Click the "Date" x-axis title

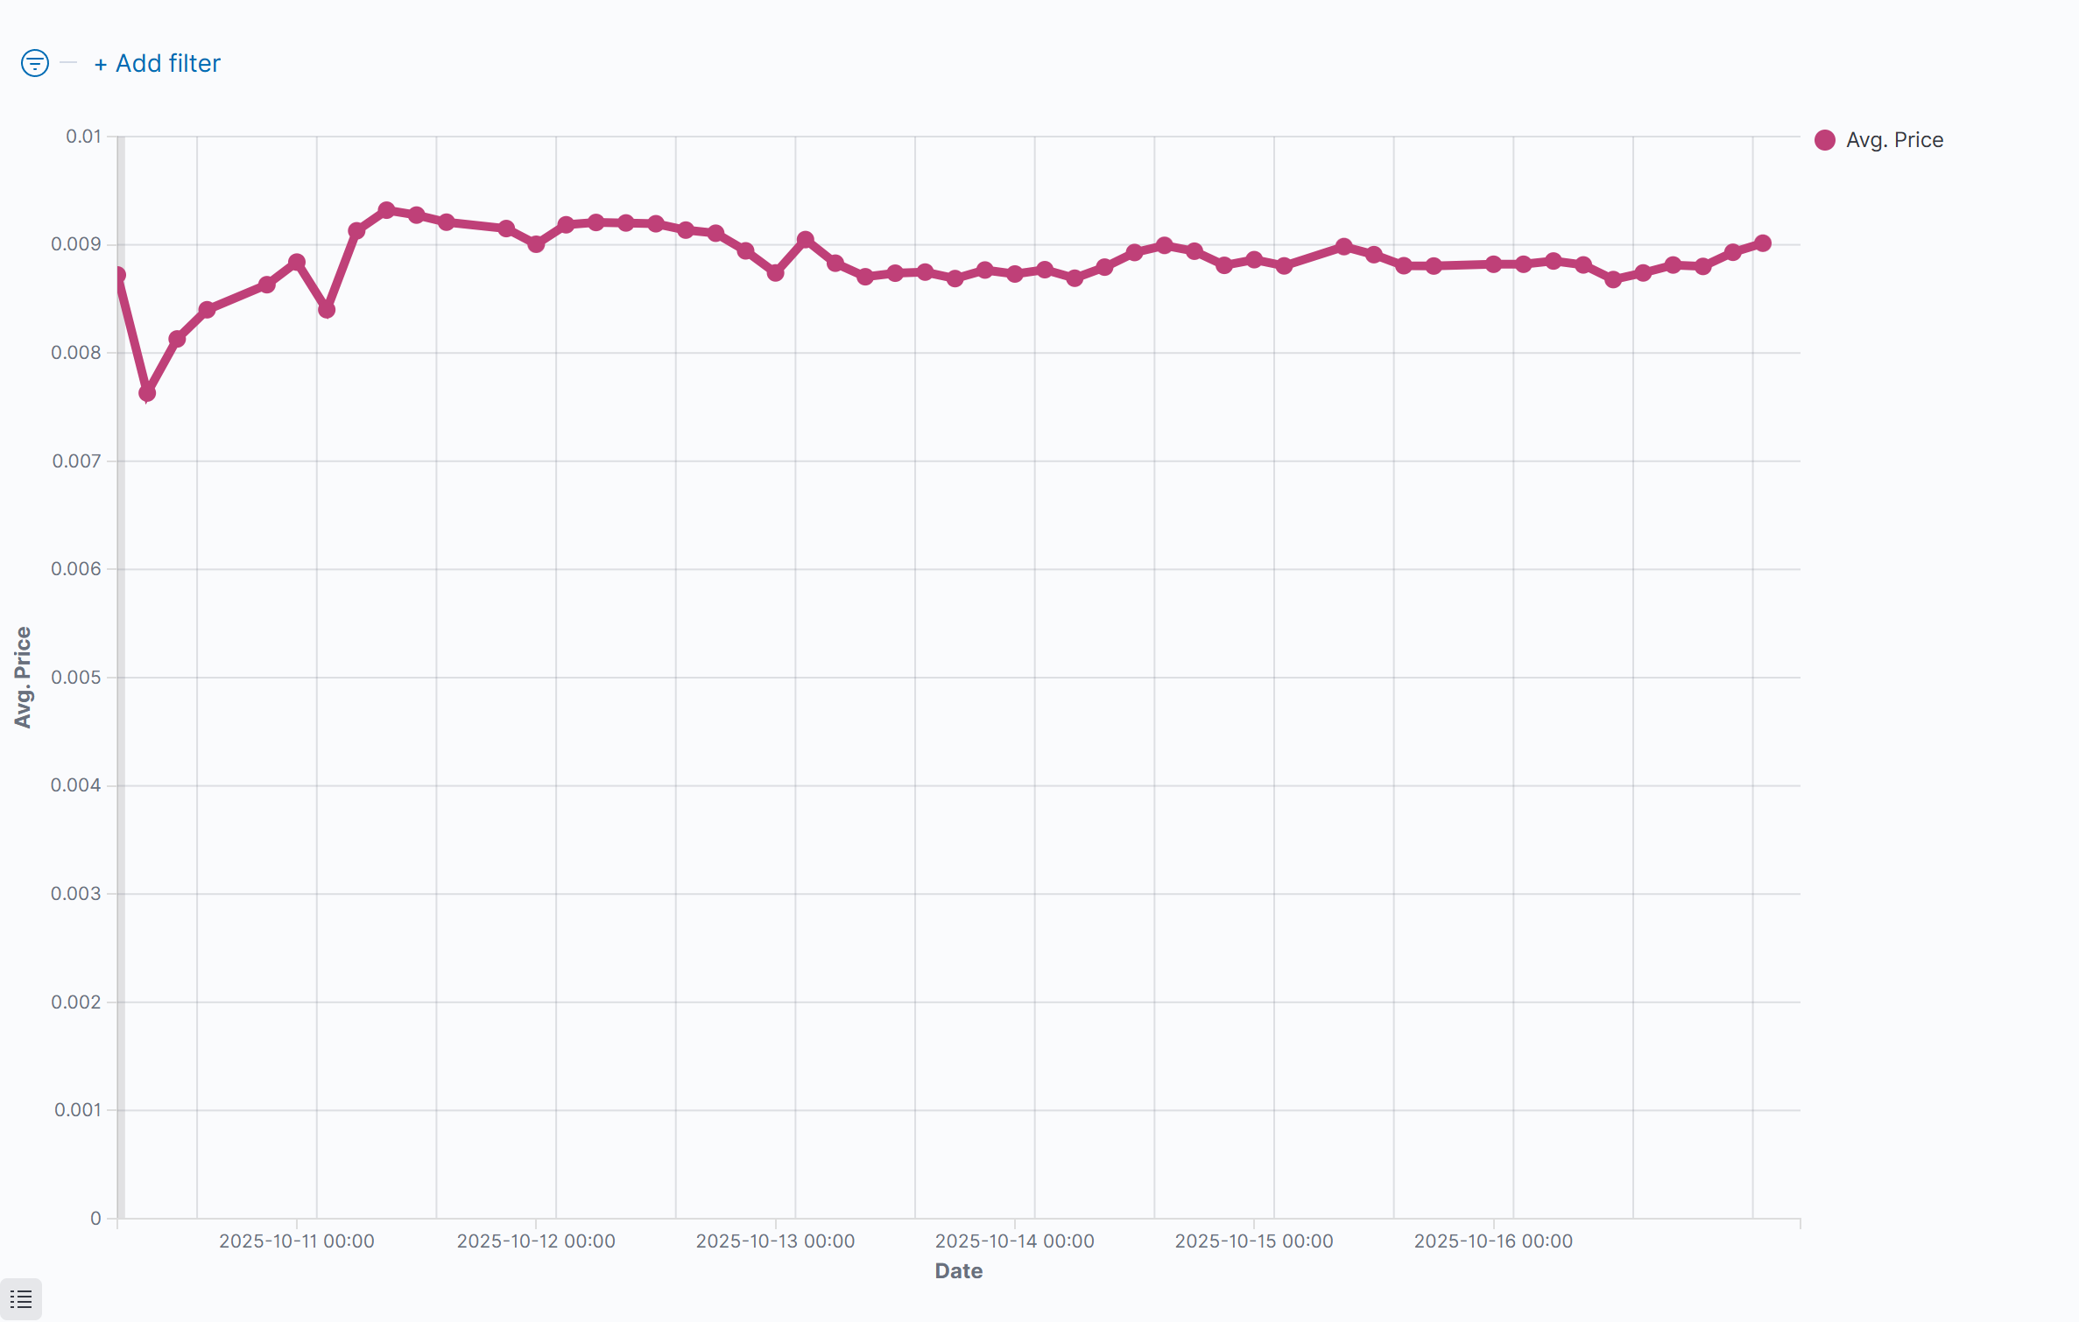pos(959,1271)
